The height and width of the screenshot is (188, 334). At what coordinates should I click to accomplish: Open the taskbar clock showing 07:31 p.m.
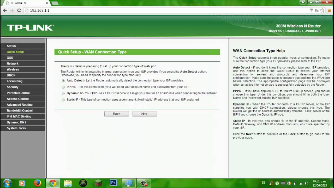[x=320, y=183]
